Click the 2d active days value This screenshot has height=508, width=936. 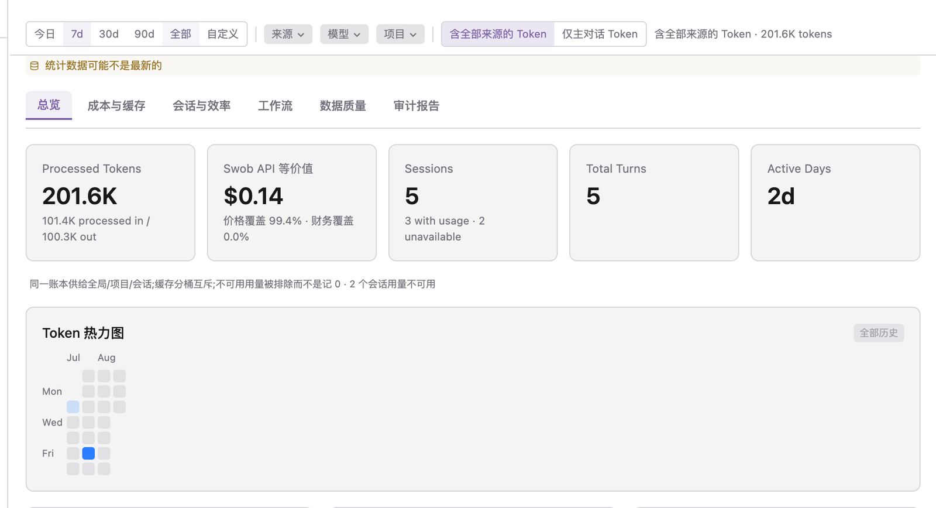tap(781, 196)
